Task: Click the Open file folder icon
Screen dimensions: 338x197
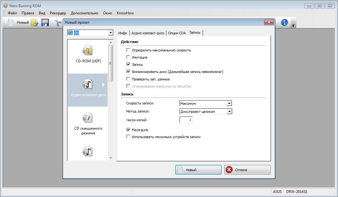Action: 34,22
